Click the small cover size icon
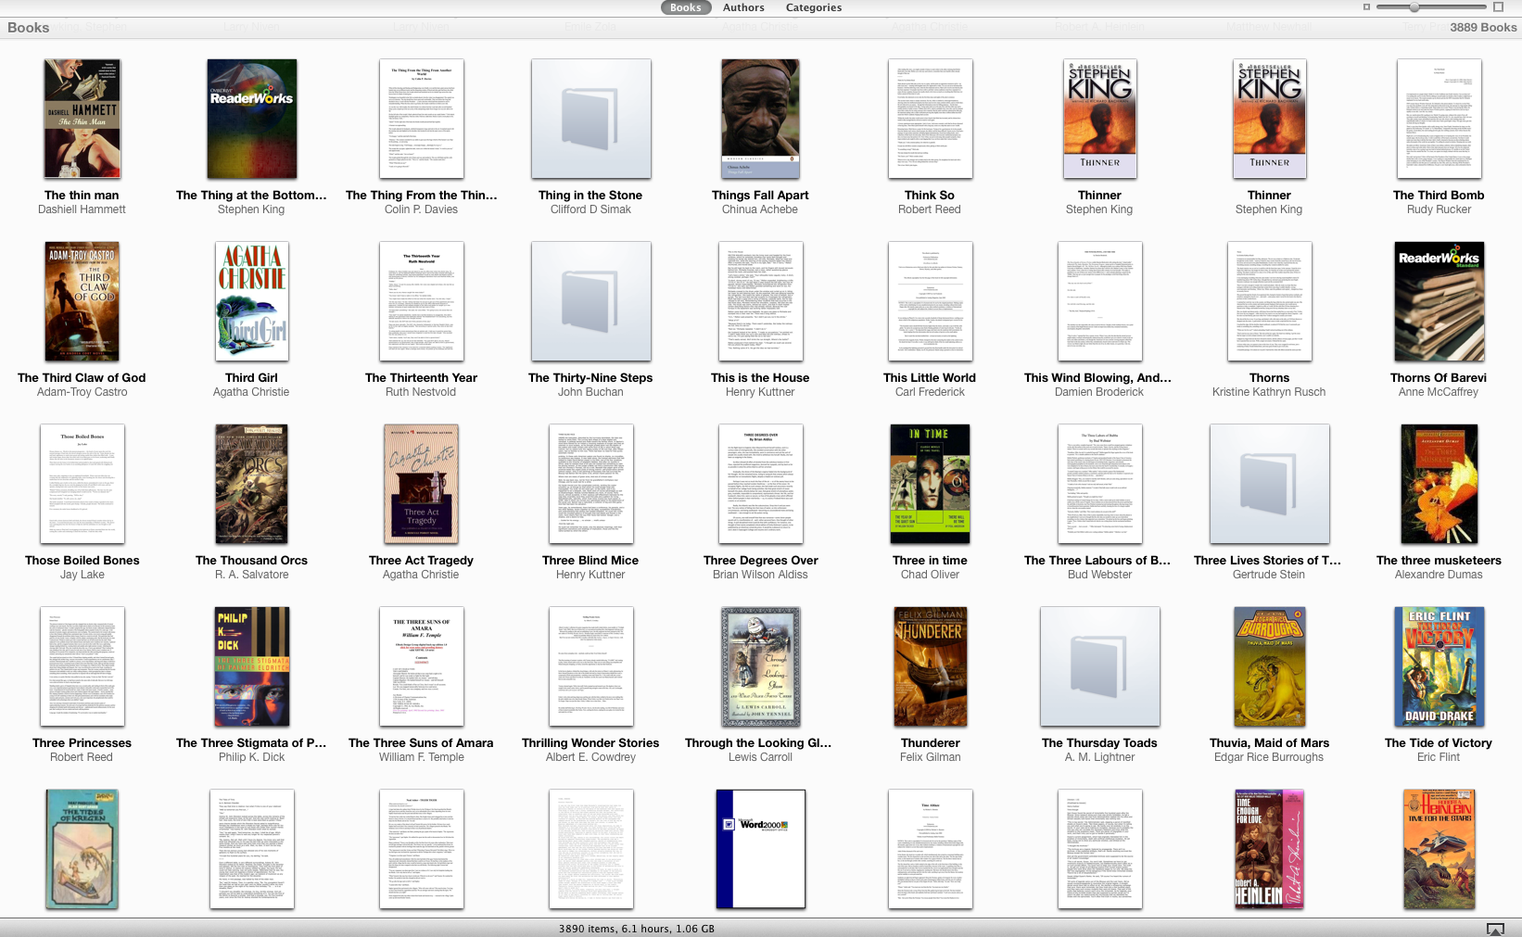The height and width of the screenshot is (937, 1522). (x=1366, y=7)
